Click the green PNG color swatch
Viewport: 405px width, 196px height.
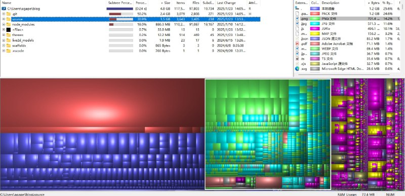point(314,19)
